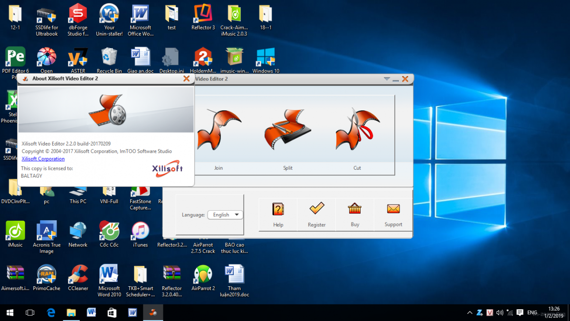Select the Tham luận2019.doc file

235,281
